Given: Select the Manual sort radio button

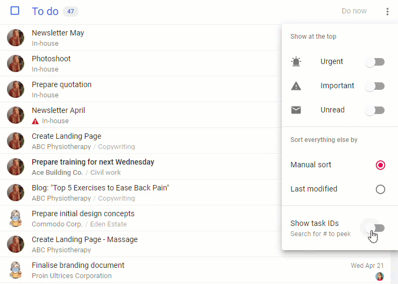Looking at the screenshot, I should click(x=380, y=165).
